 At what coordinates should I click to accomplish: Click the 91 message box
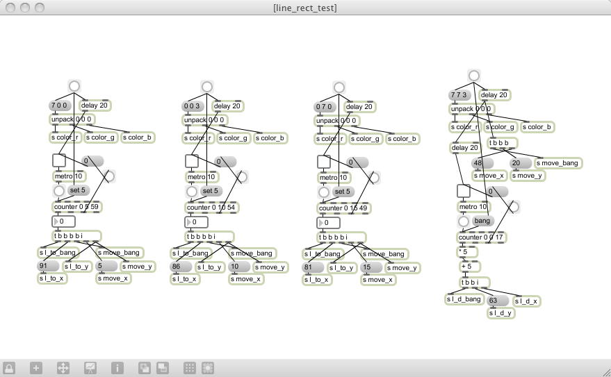(49, 266)
